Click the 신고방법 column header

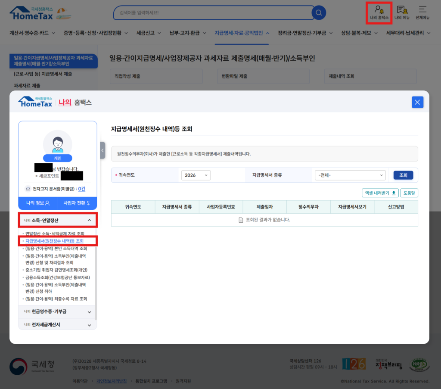point(396,207)
